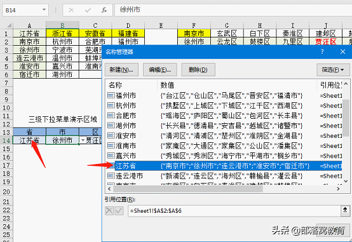Select column A header
Screen dimensions: 352x242
[x=29, y=25]
